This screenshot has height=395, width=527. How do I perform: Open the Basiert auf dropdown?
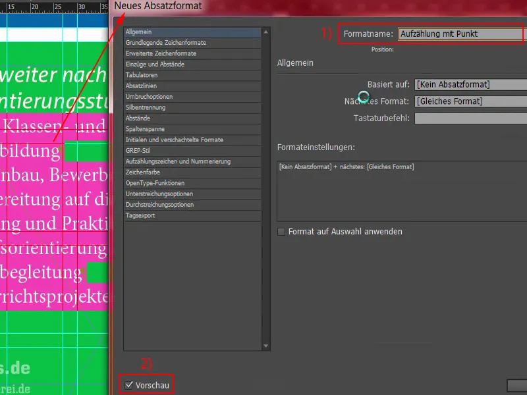(470, 84)
